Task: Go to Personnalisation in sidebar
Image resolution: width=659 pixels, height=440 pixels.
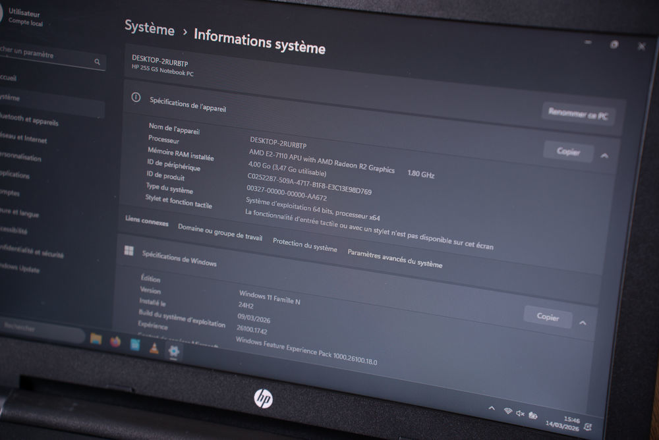Action: 21,157
